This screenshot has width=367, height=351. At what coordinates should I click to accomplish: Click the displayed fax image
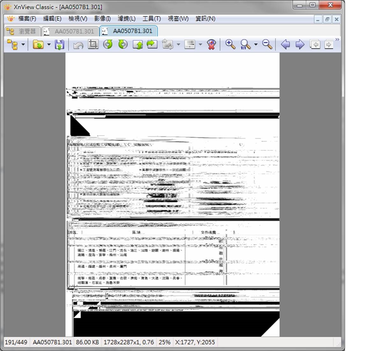(172, 194)
